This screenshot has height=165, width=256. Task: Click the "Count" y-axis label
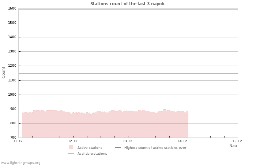4,72
